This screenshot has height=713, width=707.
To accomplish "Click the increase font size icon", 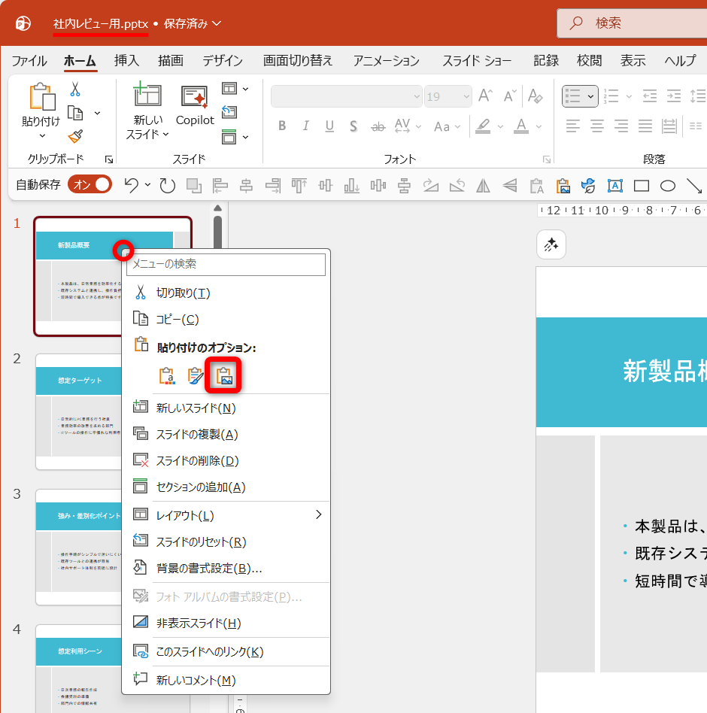I will (486, 96).
